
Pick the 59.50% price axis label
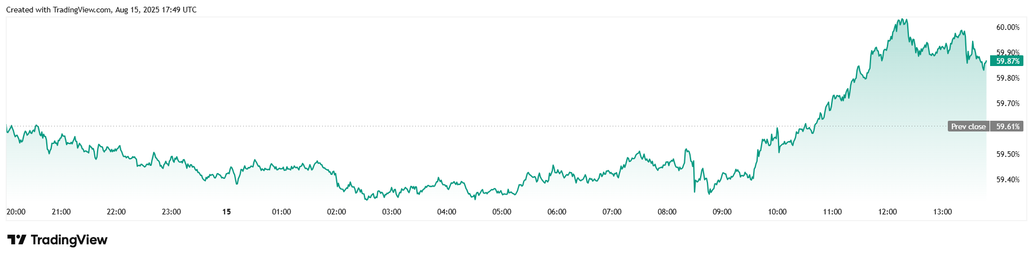[x=1008, y=154]
